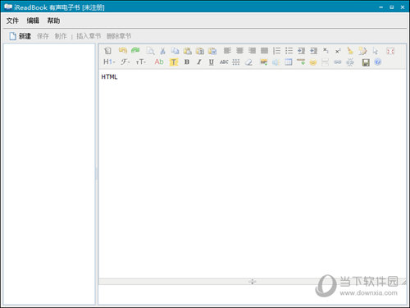This screenshot has height=308, width=410.
Task: Apply superscript formatting
Action: [x=338, y=51]
